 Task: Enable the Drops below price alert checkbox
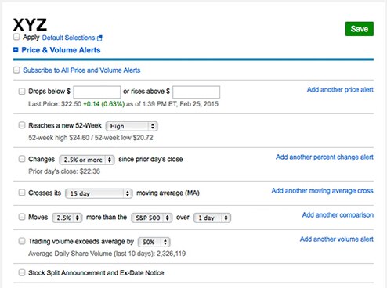[x=22, y=91]
